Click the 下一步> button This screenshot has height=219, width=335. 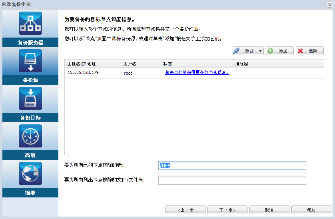tap(227, 210)
